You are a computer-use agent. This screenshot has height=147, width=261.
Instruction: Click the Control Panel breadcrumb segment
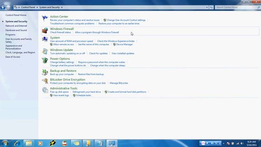(x=28, y=7)
